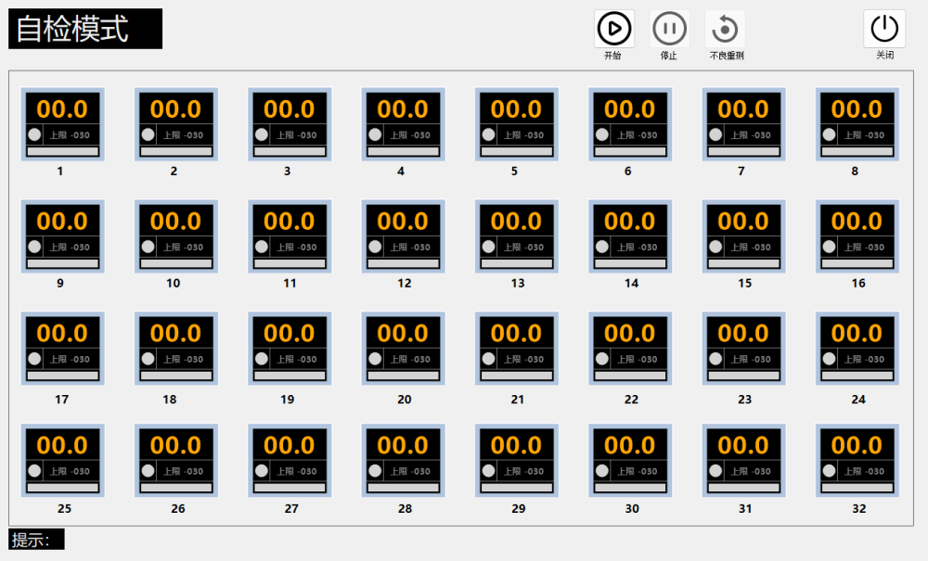This screenshot has height=561, width=928.
Task: Click the 上限 -030 limit on station 27
Action: (x=295, y=471)
